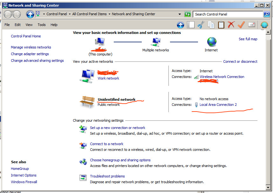Open the address bar history dropdown
Image resolution: width=273 pixels, height=193 pixels.
(180, 14)
